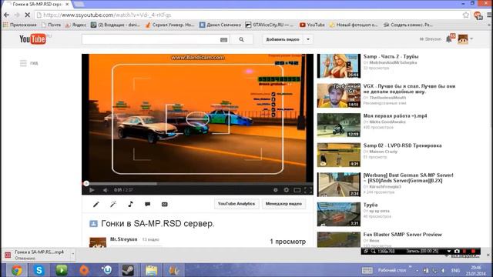Go back in the browser
This screenshot has width=493, height=277.
[x=6, y=15]
